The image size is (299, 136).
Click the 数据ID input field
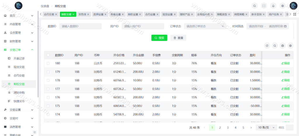click(x=80, y=26)
